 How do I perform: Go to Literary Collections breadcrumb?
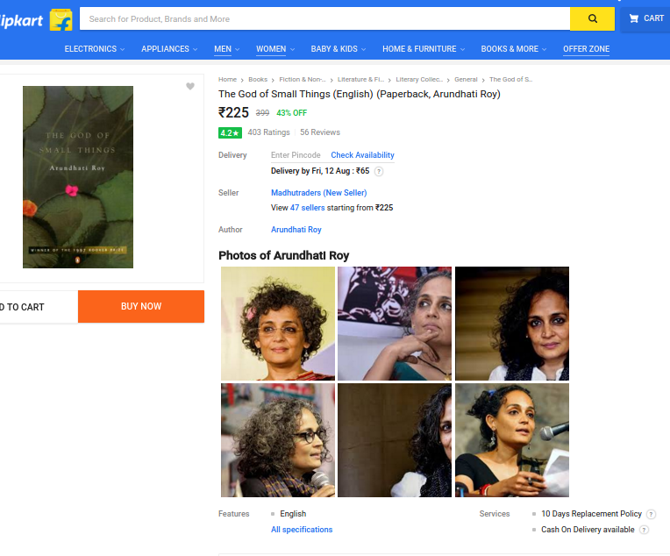pyautogui.click(x=419, y=80)
